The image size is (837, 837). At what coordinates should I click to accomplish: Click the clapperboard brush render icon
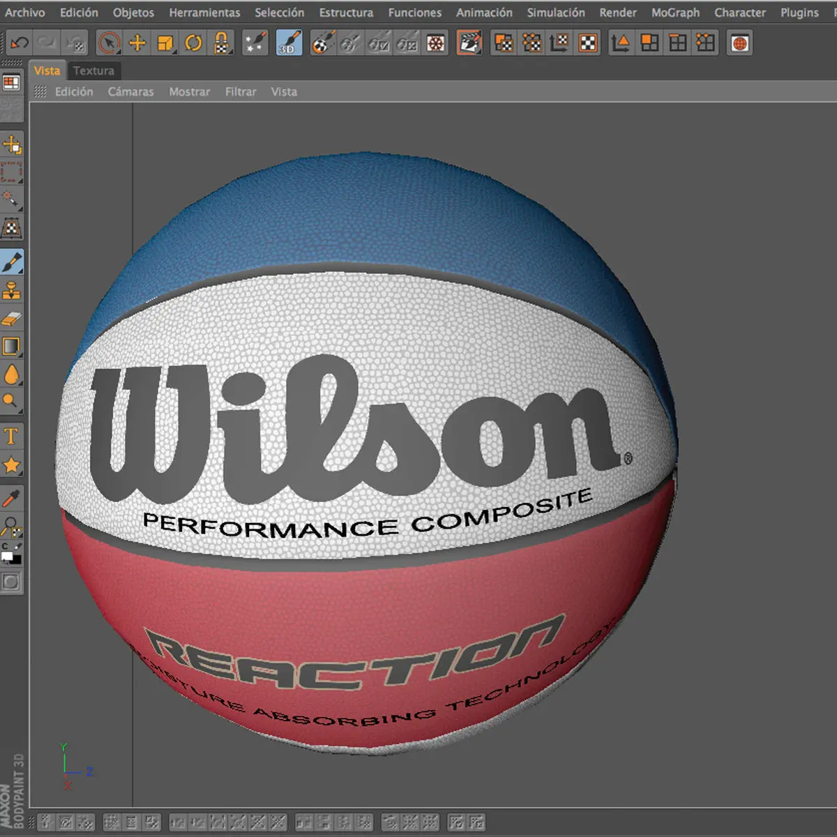[x=469, y=43]
